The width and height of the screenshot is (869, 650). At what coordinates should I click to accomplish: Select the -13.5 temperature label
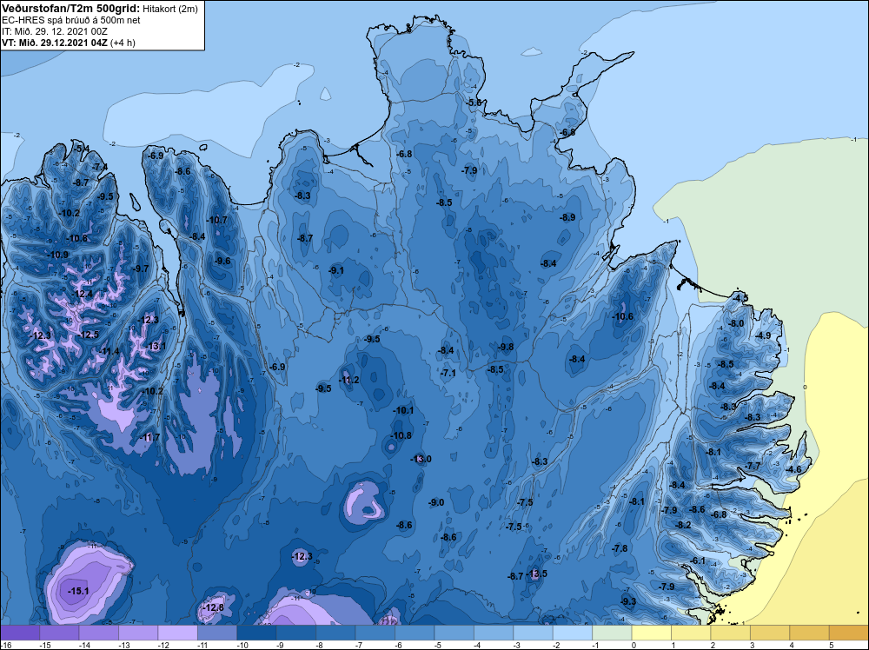[536, 574]
